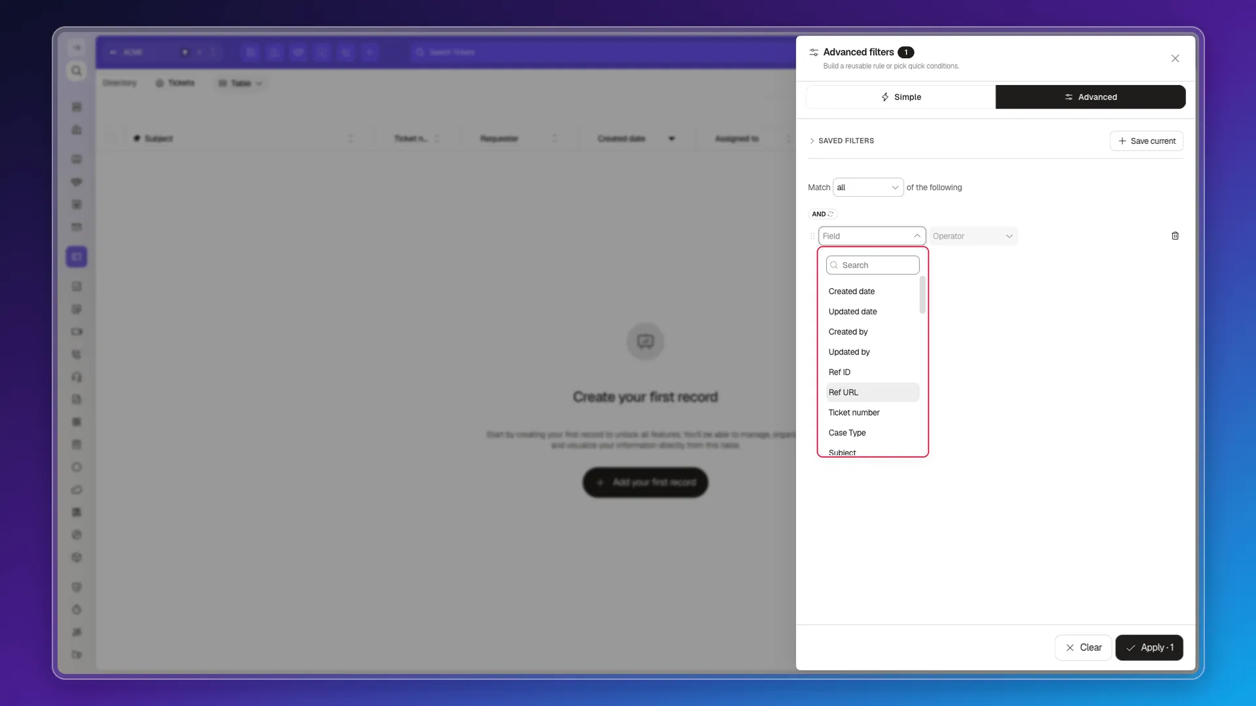Close the Advanced filters panel
Screen dimensions: 1256x706
point(1175,59)
